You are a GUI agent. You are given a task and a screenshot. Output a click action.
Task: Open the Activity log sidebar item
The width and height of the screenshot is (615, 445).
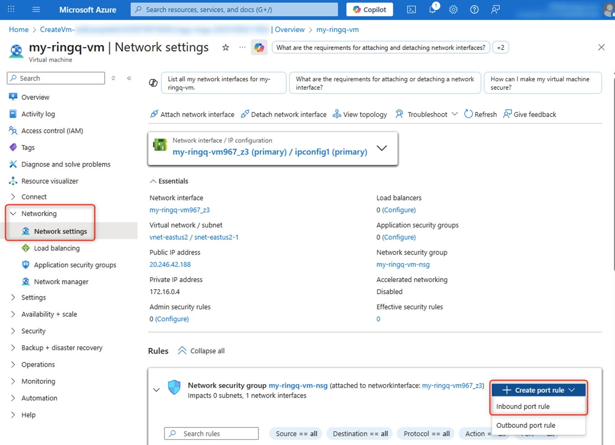click(x=37, y=114)
